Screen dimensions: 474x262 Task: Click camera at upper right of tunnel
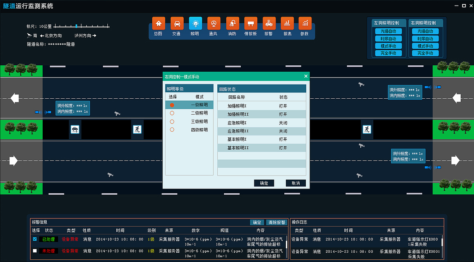click(361, 84)
